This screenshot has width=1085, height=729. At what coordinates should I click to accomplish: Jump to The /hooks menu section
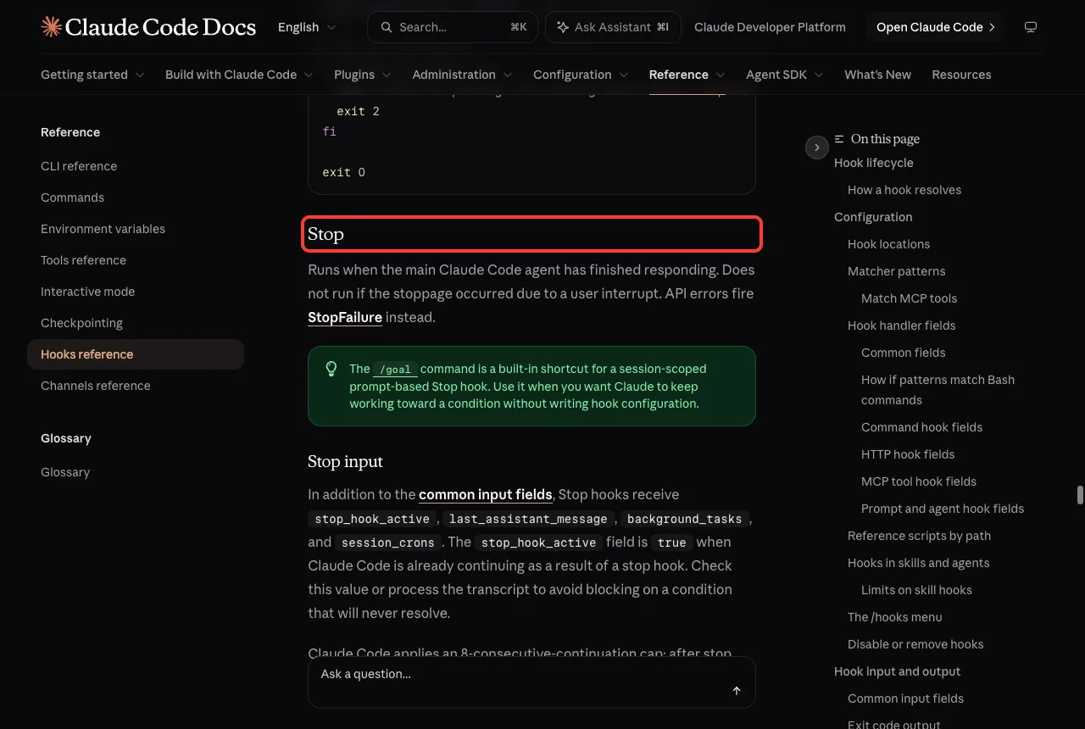point(894,617)
